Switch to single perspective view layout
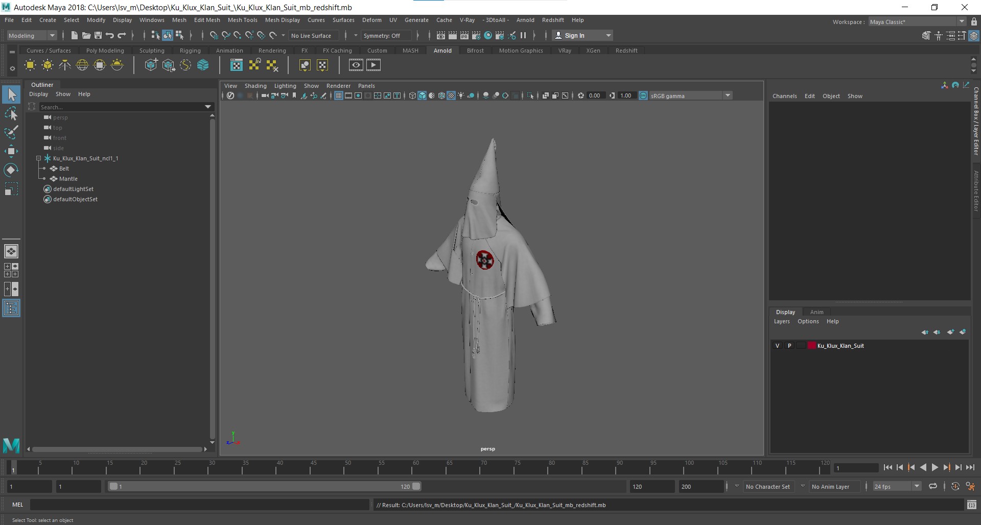Screen dimensions: 981x525 (x=11, y=251)
